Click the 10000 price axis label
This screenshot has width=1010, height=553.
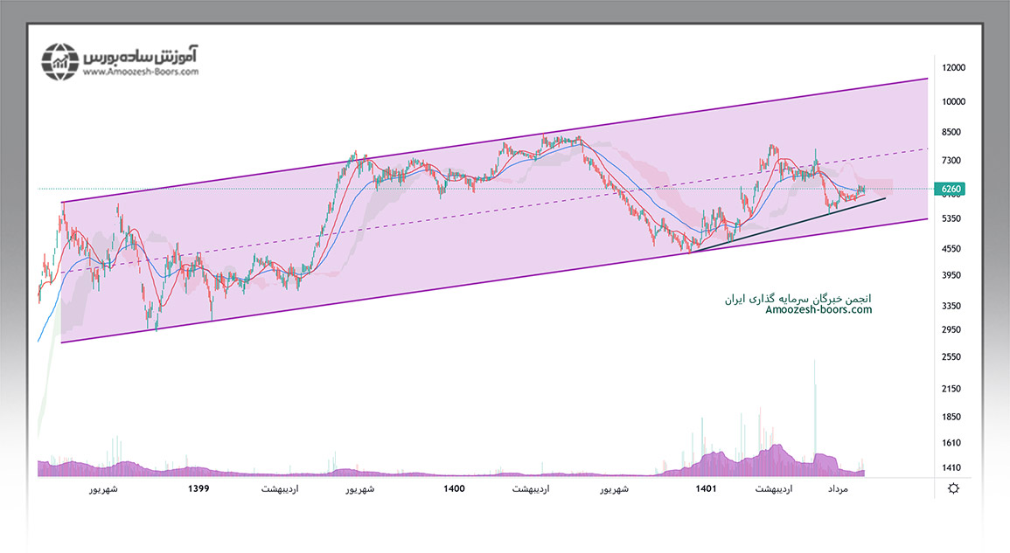[952, 101]
